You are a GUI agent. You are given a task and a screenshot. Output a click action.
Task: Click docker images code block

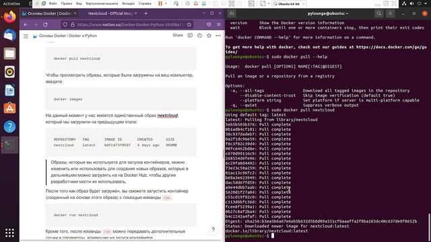pos(121,99)
